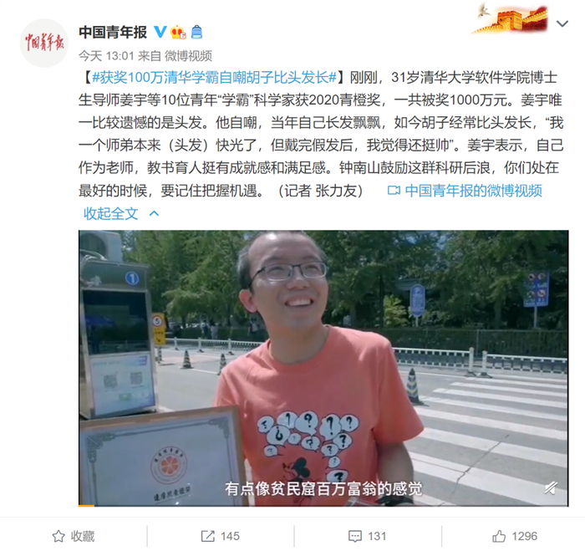Click the blue backpack badge icon
585x551 pixels.
pyautogui.click(x=196, y=32)
